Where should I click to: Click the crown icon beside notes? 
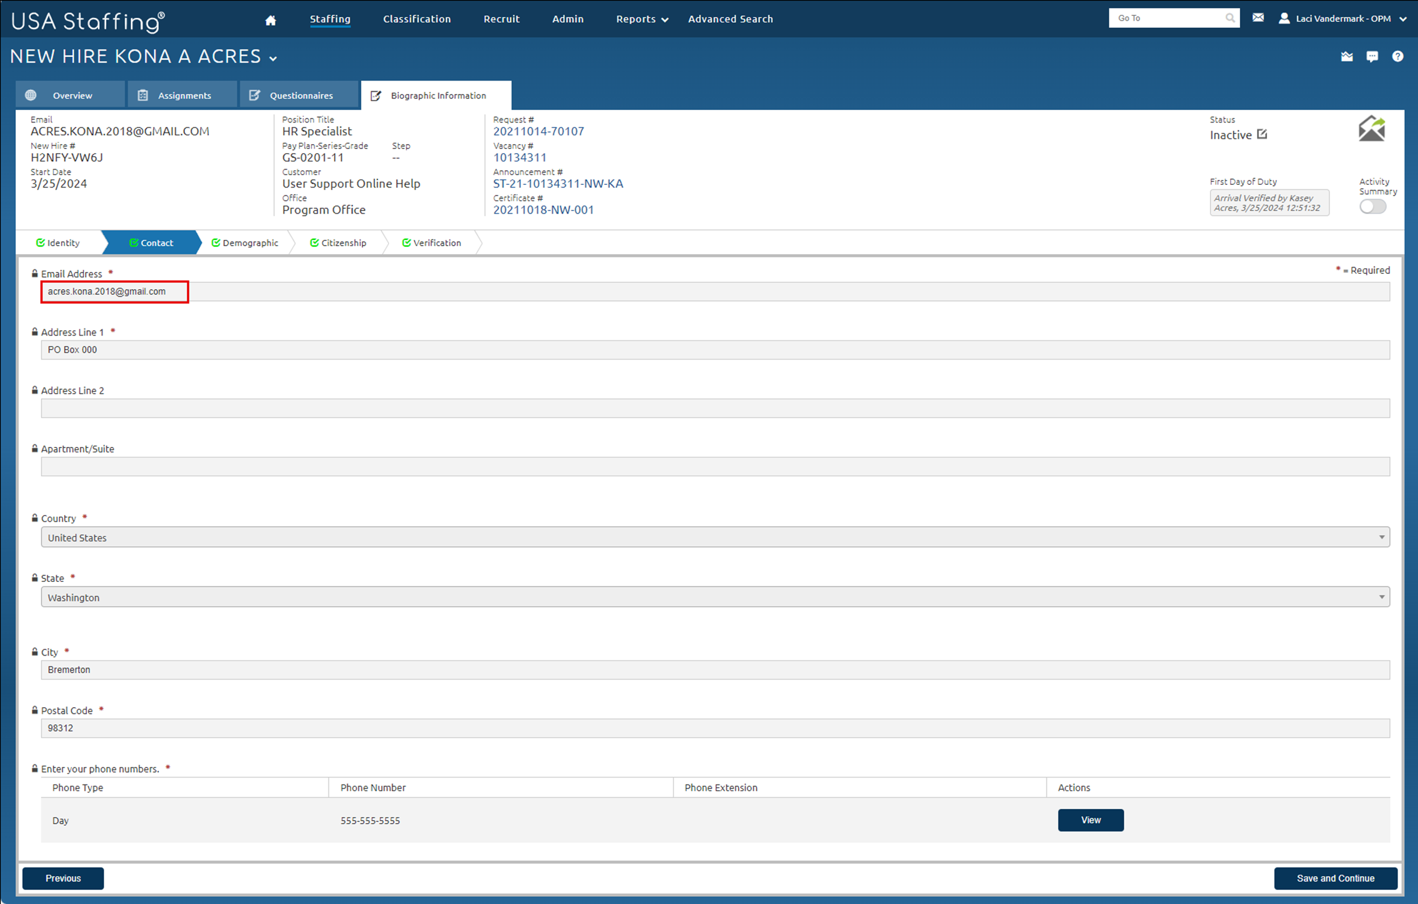point(1347,57)
